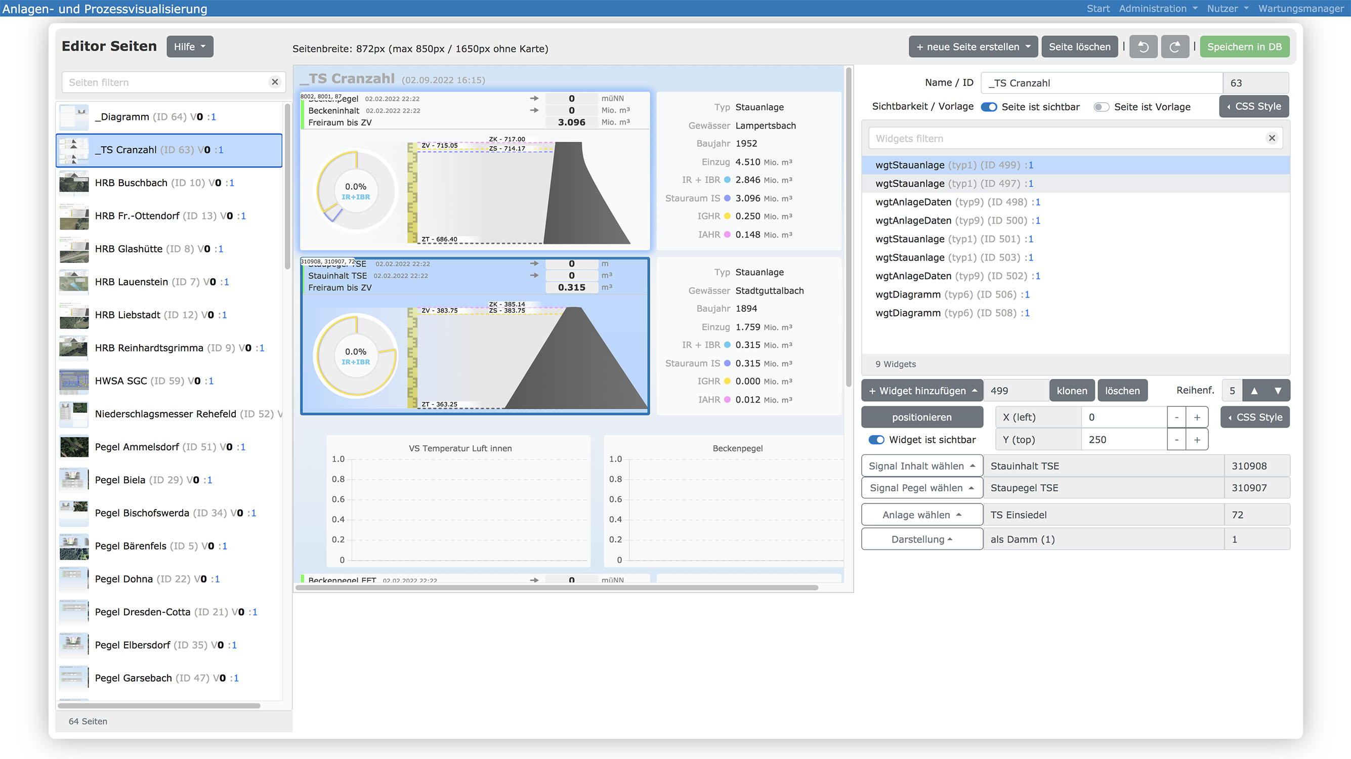Click the klonen button
The image size is (1351, 759).
1072,390
